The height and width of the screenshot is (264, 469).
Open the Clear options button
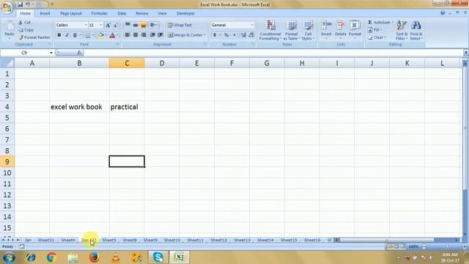(x=377, y=37)
